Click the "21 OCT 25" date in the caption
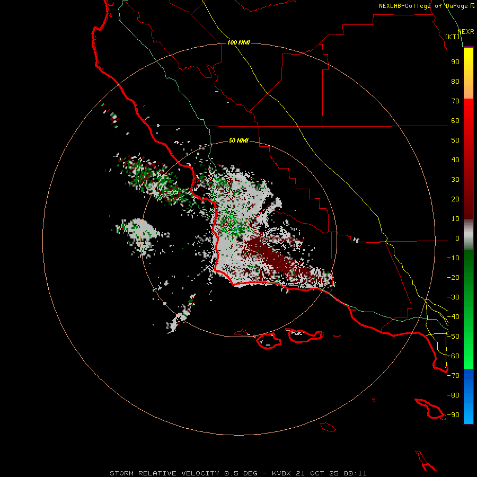Image resolution: width=477 pixels, height=477 pixels. 318,473
